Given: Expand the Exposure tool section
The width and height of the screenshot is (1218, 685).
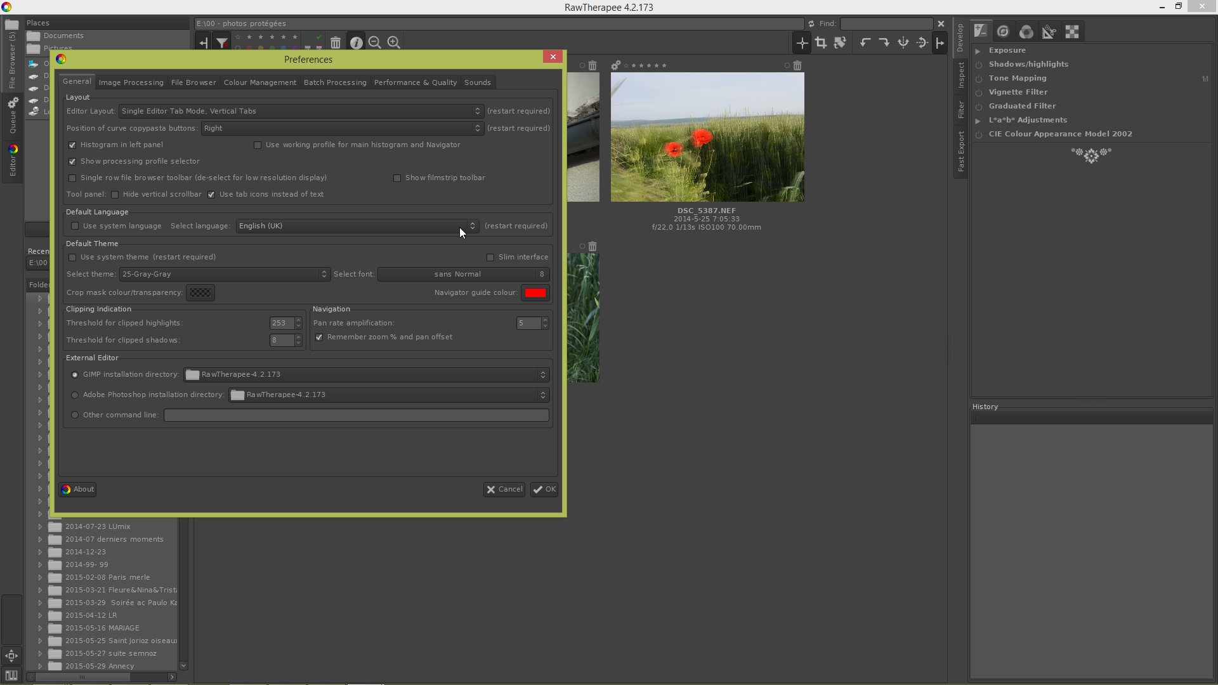Looking at the screenshot, I should coord(978,51).
